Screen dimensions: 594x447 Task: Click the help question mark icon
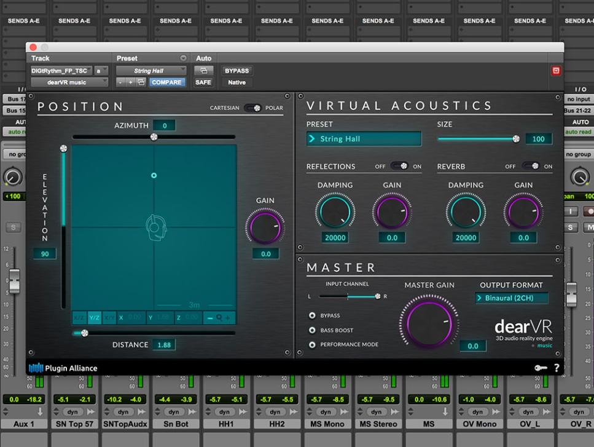(x=557, y=368)
